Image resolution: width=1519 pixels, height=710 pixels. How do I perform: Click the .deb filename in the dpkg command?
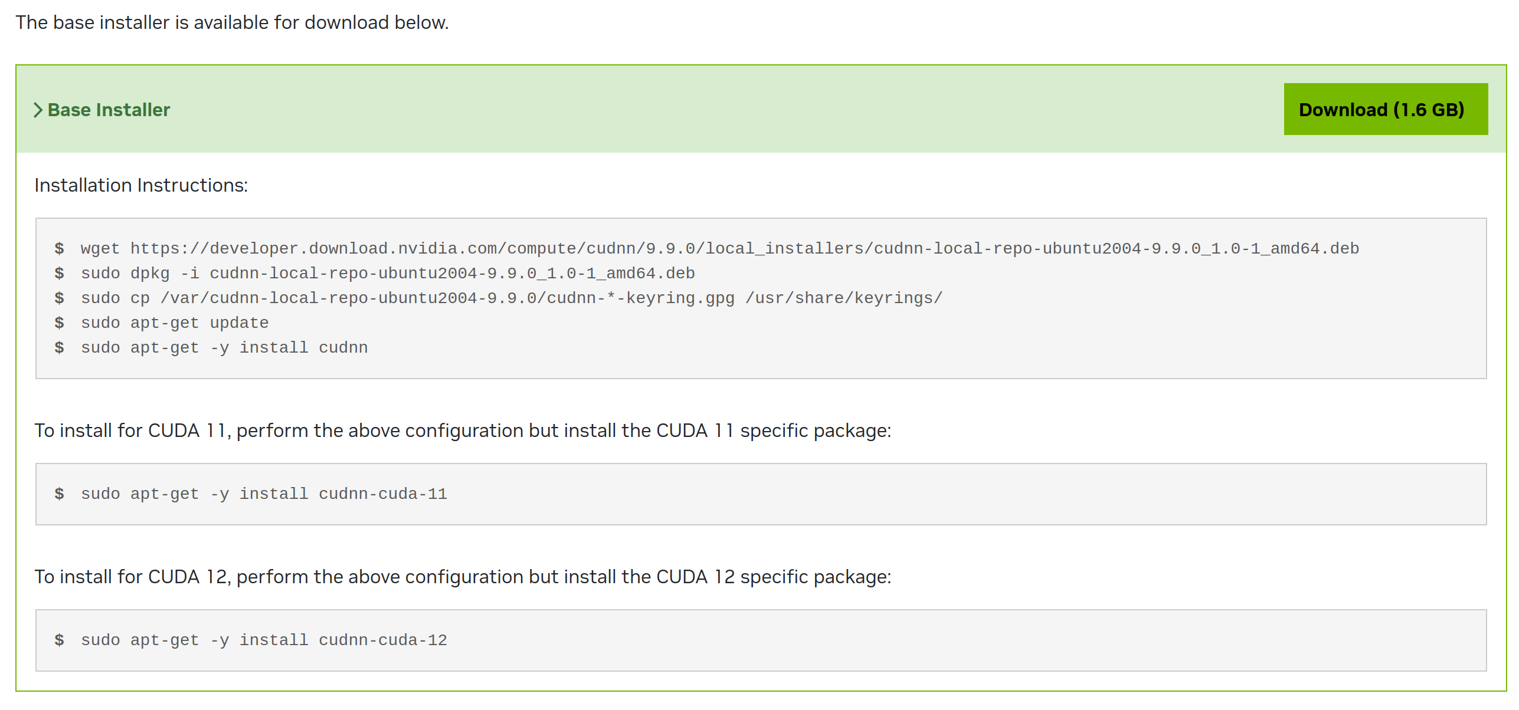pos(452,273)
